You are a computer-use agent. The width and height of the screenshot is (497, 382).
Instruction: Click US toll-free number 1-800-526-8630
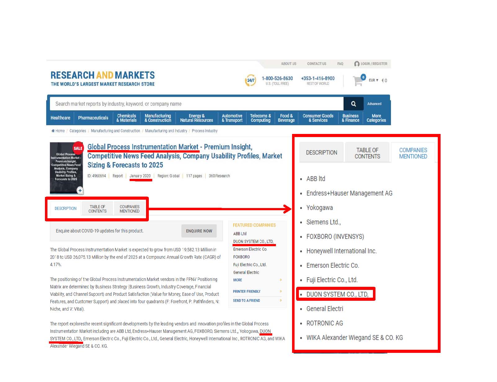277,78
